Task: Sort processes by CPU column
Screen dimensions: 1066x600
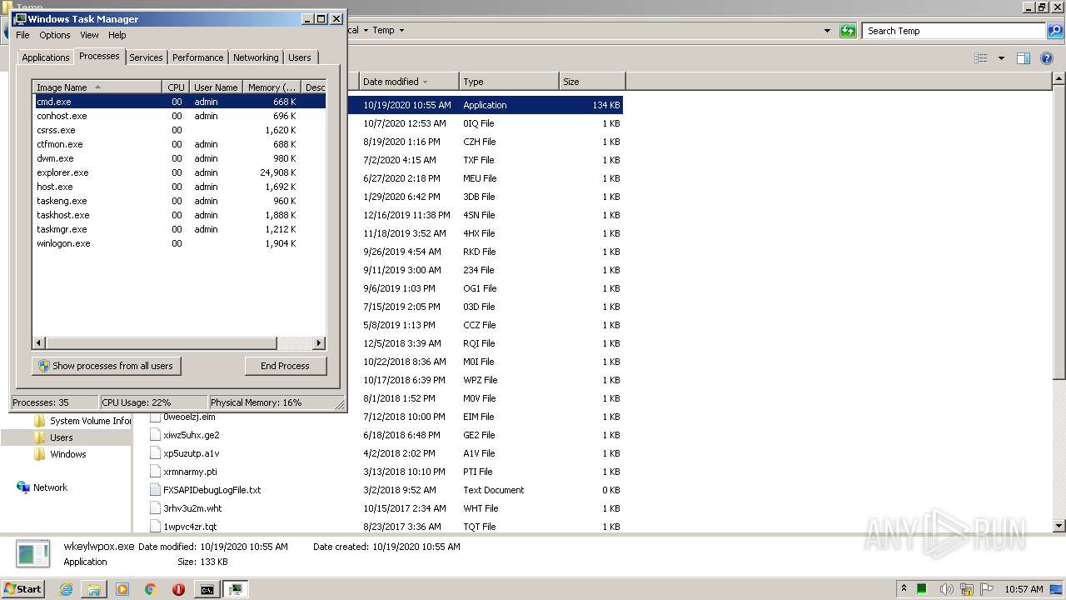Action: [176, 87]
